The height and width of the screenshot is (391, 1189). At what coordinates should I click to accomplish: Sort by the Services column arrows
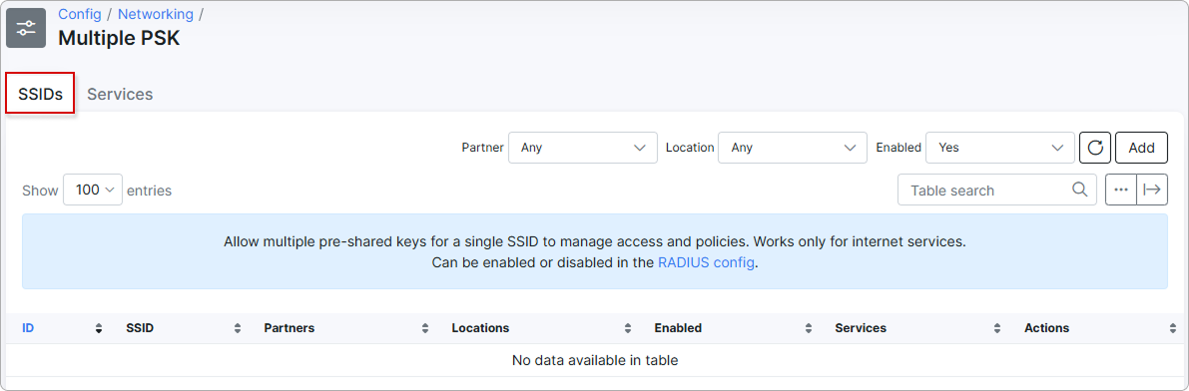tap(997, 329)
